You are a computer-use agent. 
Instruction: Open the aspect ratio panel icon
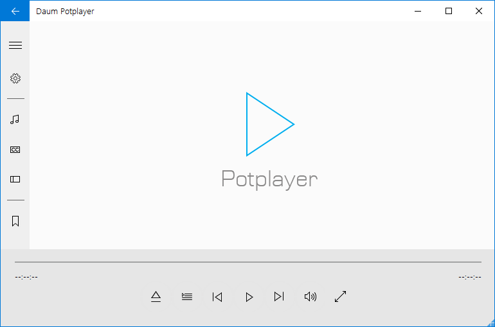tap(15, 179)
